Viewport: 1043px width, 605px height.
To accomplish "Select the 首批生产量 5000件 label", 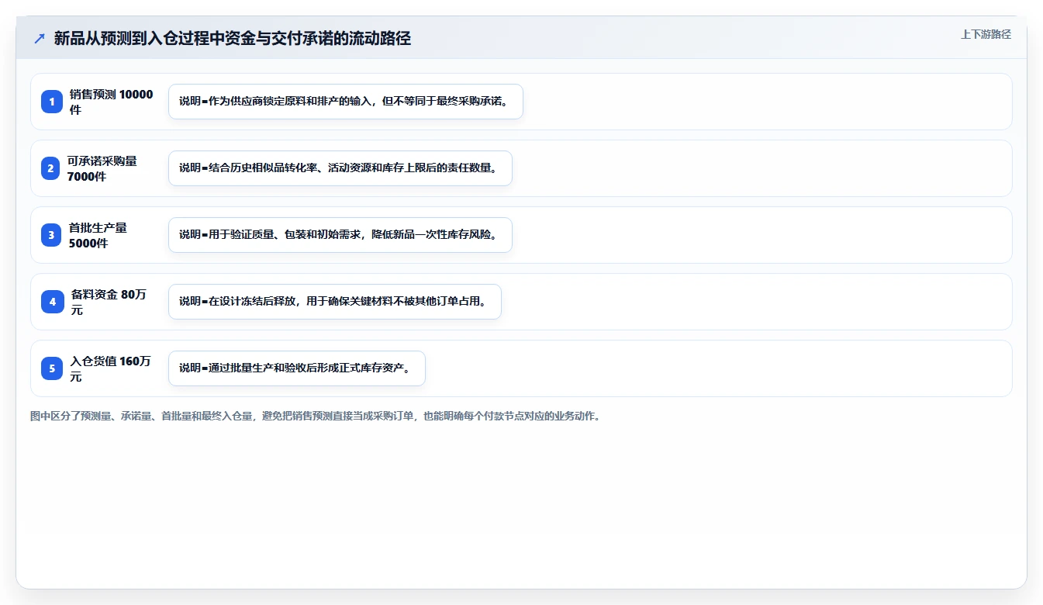I will click(98, 235).
